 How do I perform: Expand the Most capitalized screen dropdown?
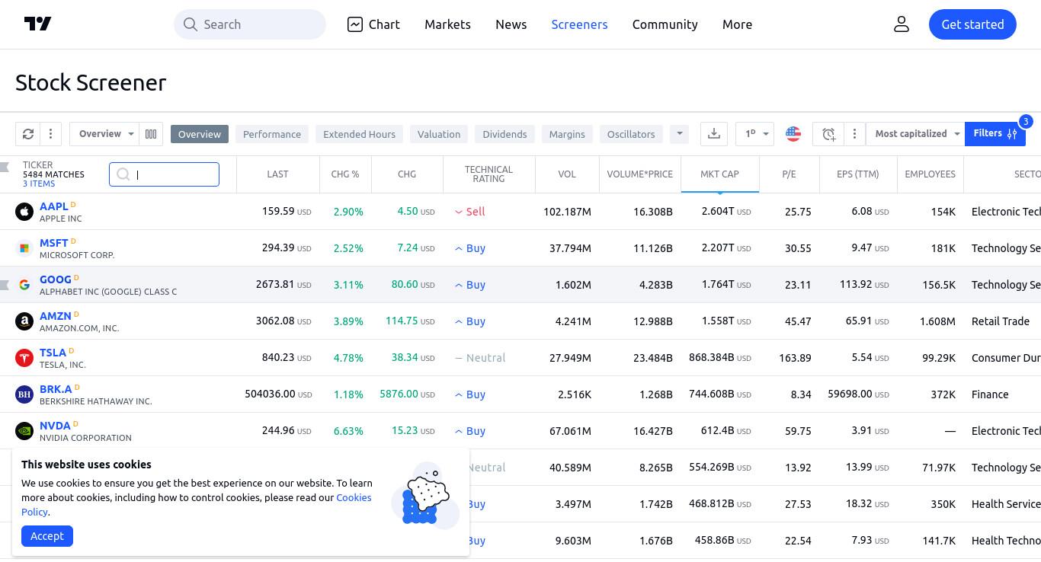917,134
